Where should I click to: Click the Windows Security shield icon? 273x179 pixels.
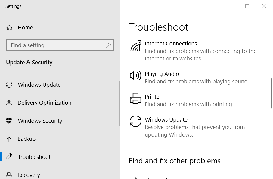click(x=9, y=121)
